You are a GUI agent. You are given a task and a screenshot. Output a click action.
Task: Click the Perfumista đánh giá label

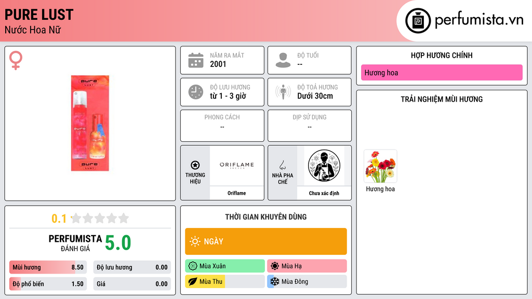coord(75,243)
